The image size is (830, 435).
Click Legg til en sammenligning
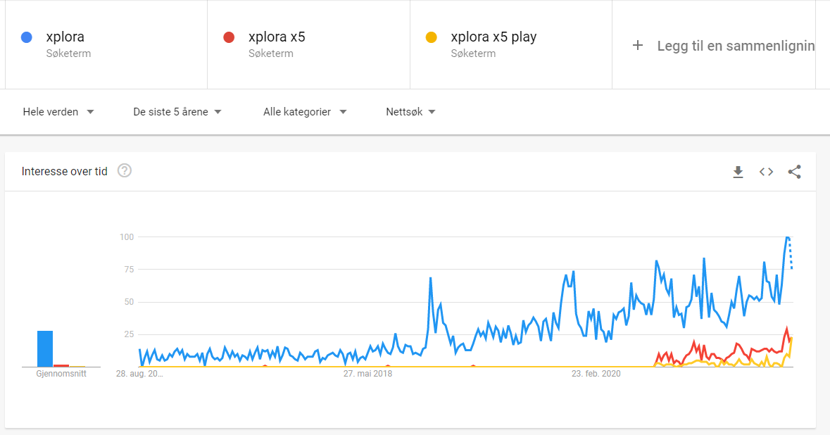point(736,46)
